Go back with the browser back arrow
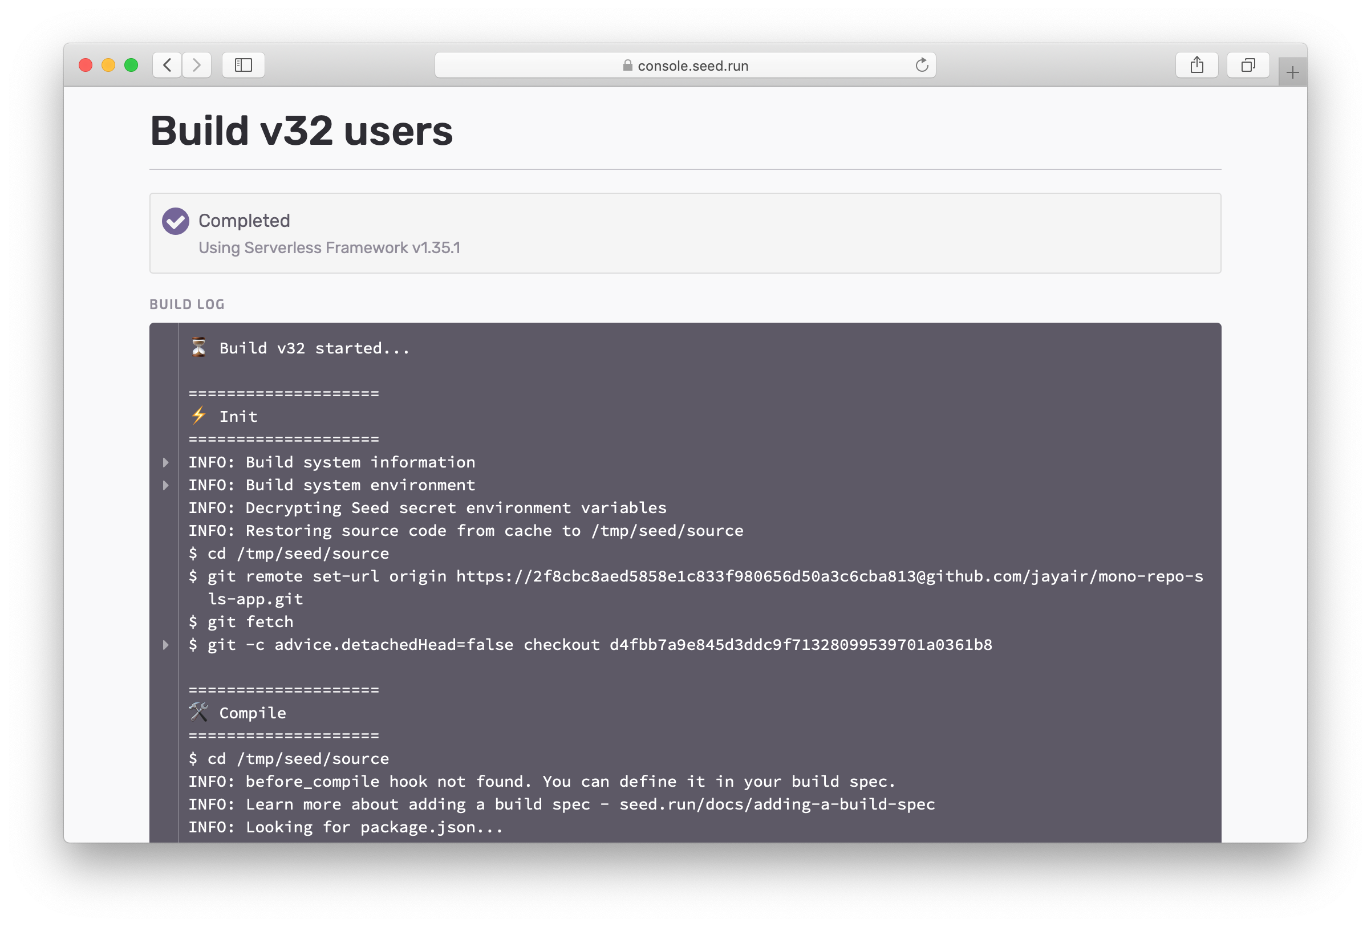The width and height of the screenshot is (1371, 927). click(x=168, y=65)
